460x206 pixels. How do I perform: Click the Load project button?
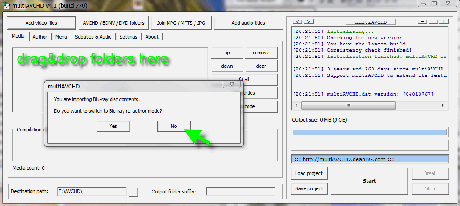click(309, 174)
